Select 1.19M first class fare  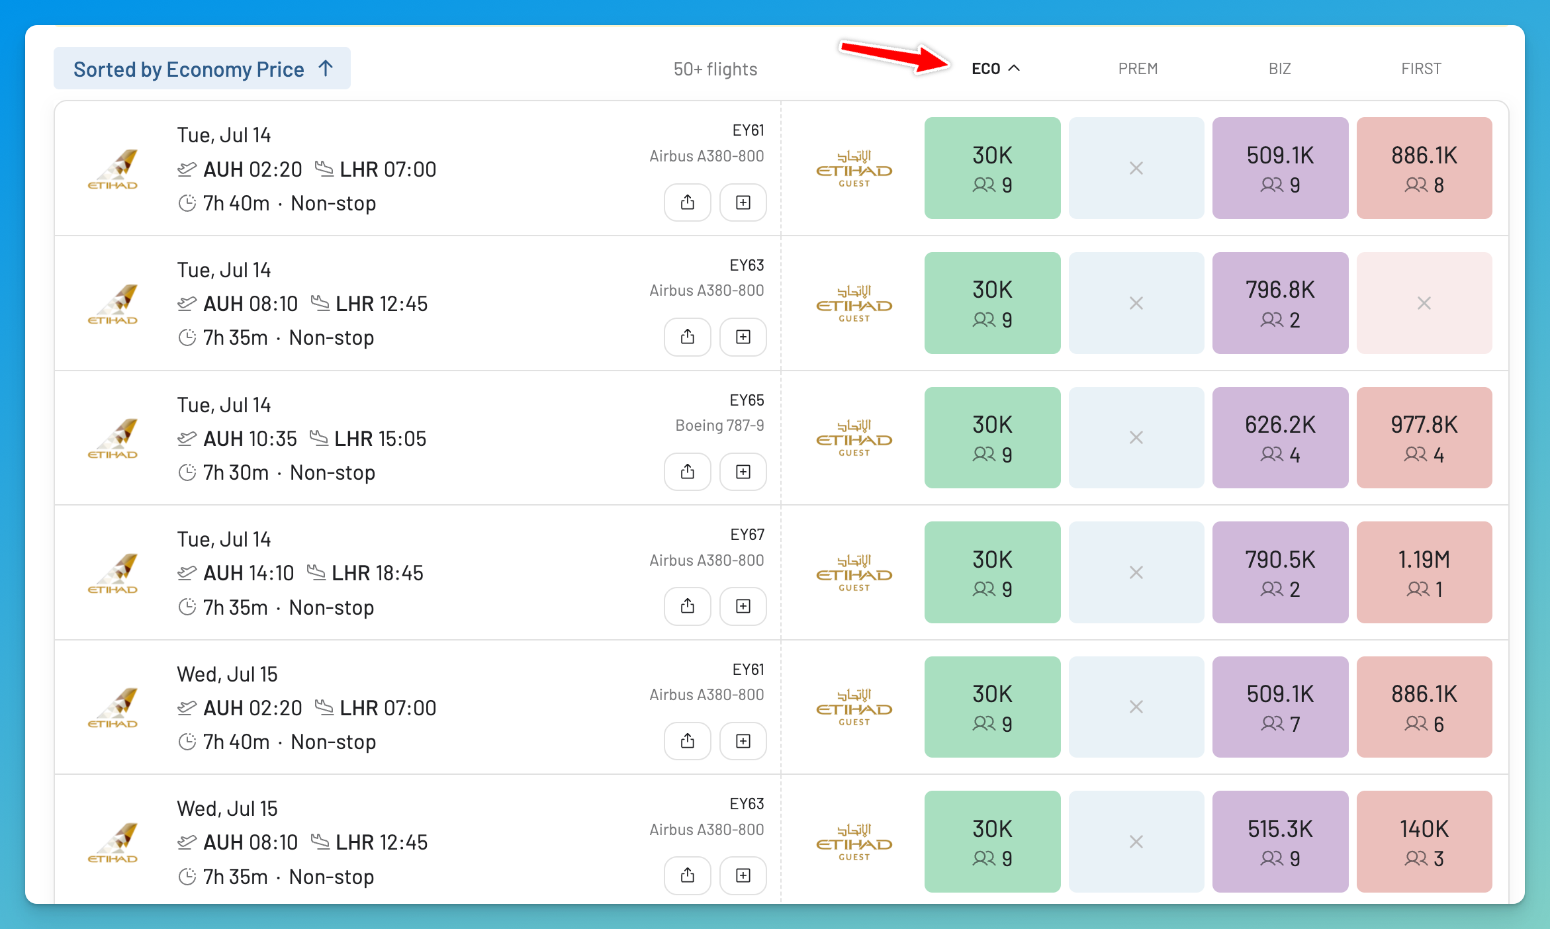(x=1424, y=572)
